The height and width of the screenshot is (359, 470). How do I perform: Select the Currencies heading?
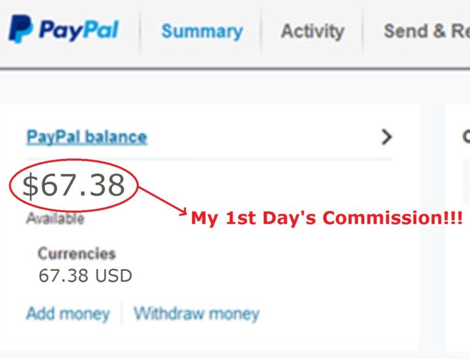click(x=76, y=254)
